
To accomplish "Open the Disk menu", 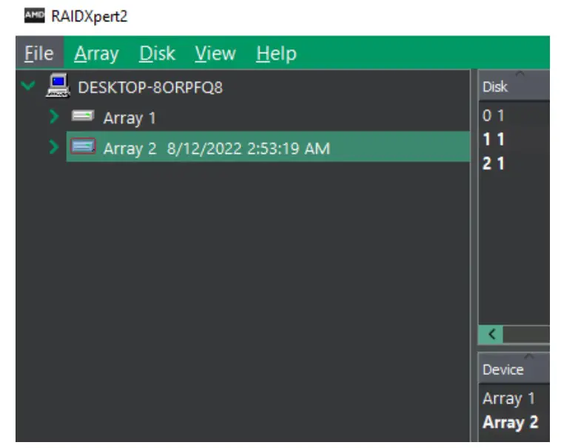I will [157, 54].
